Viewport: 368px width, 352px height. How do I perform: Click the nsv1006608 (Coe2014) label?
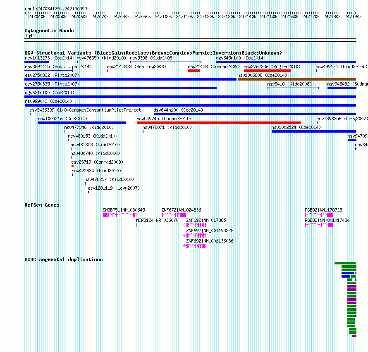pos(262,75)
